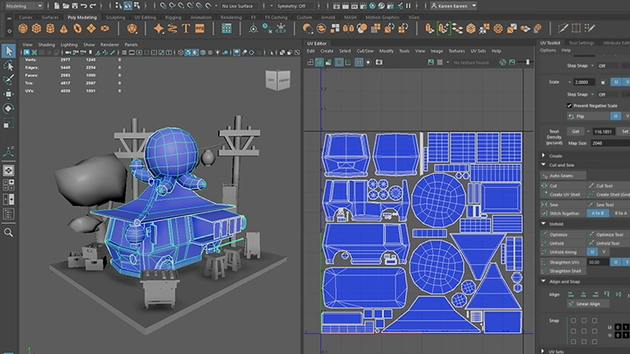
Task: Click the view cube in viewport
Action: (276, 80)
